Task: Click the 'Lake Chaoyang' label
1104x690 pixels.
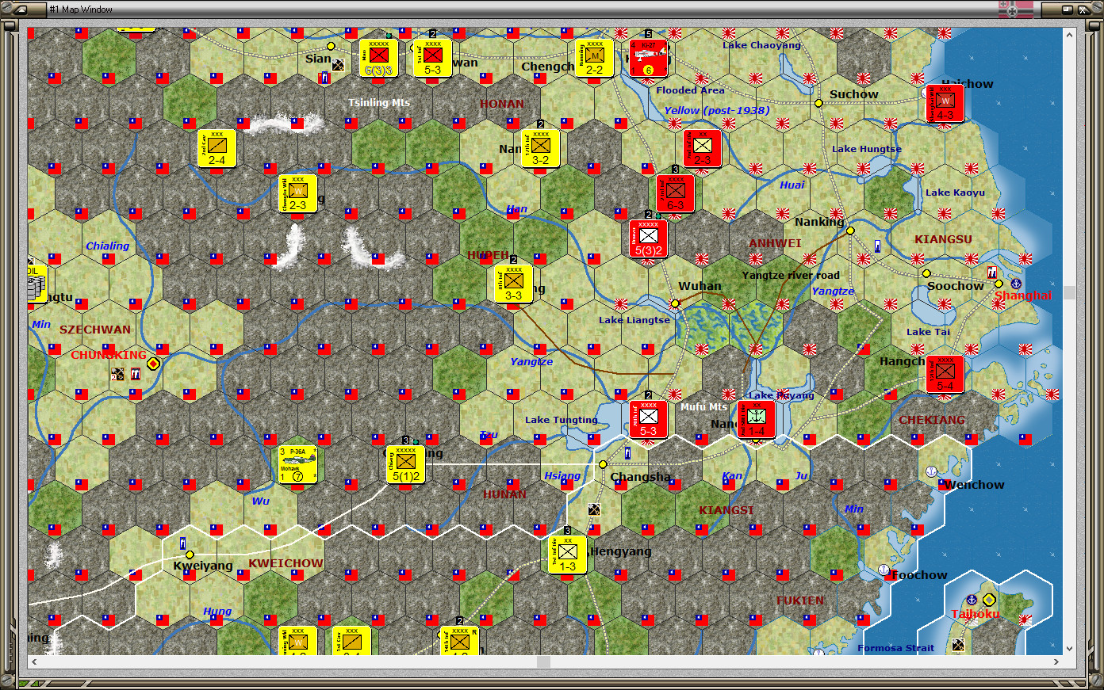Action: click(761, 45)
